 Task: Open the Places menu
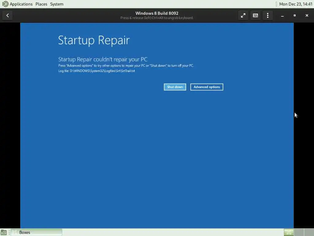point(41,4)
